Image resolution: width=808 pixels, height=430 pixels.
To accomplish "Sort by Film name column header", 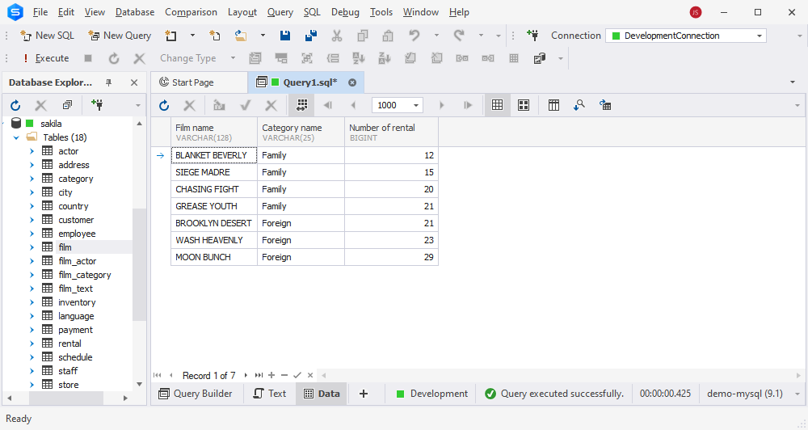I will tap(214, 132).
